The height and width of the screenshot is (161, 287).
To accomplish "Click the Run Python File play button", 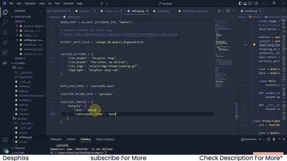I will coord(219,11).
